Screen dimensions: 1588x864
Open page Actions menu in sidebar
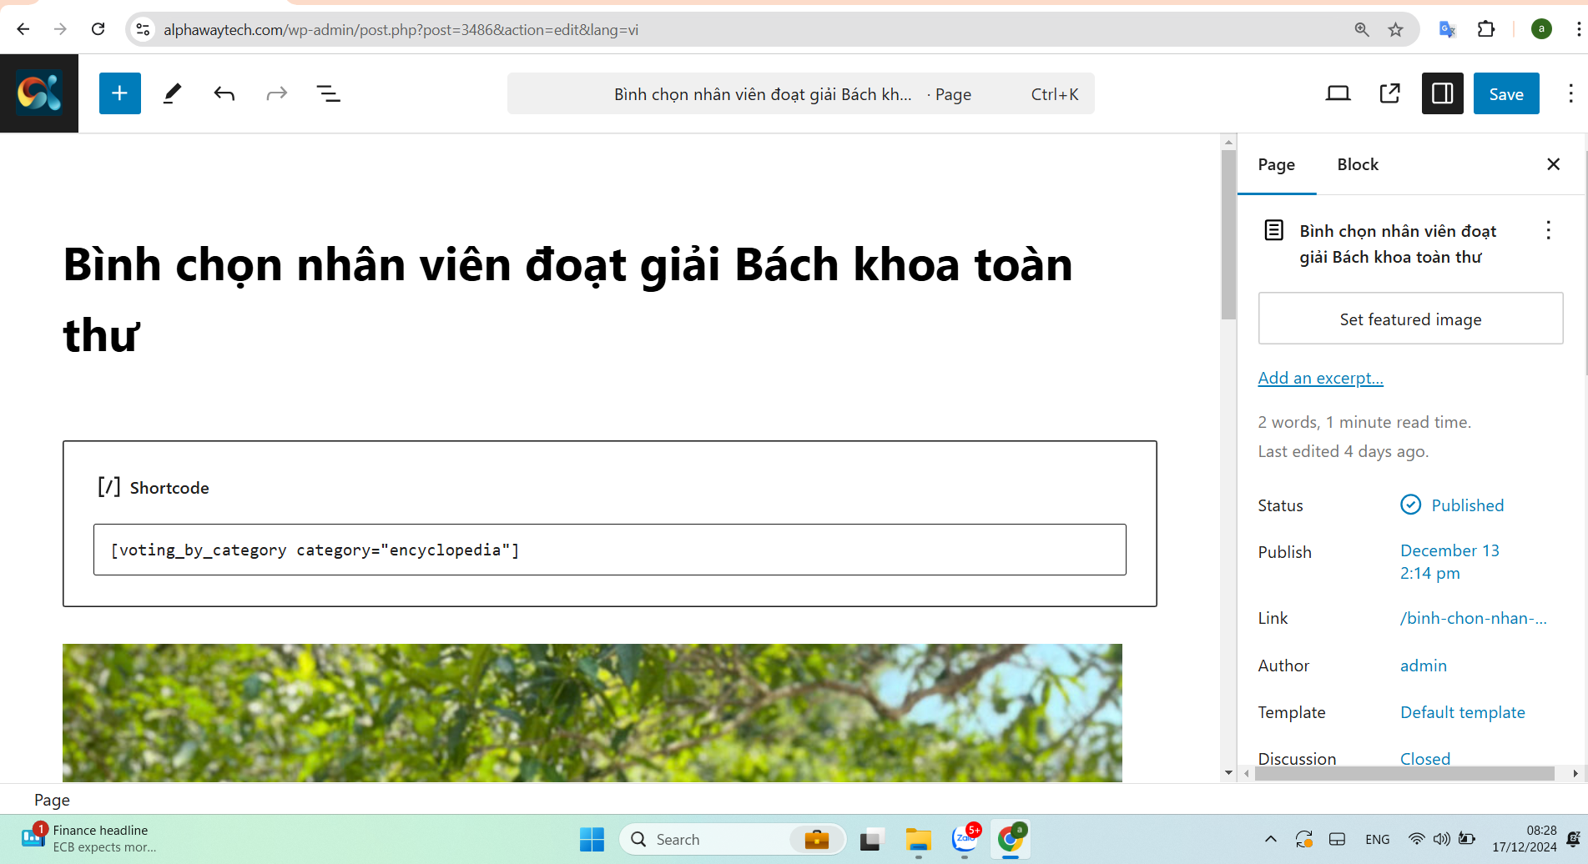[x=1548, y=230]
